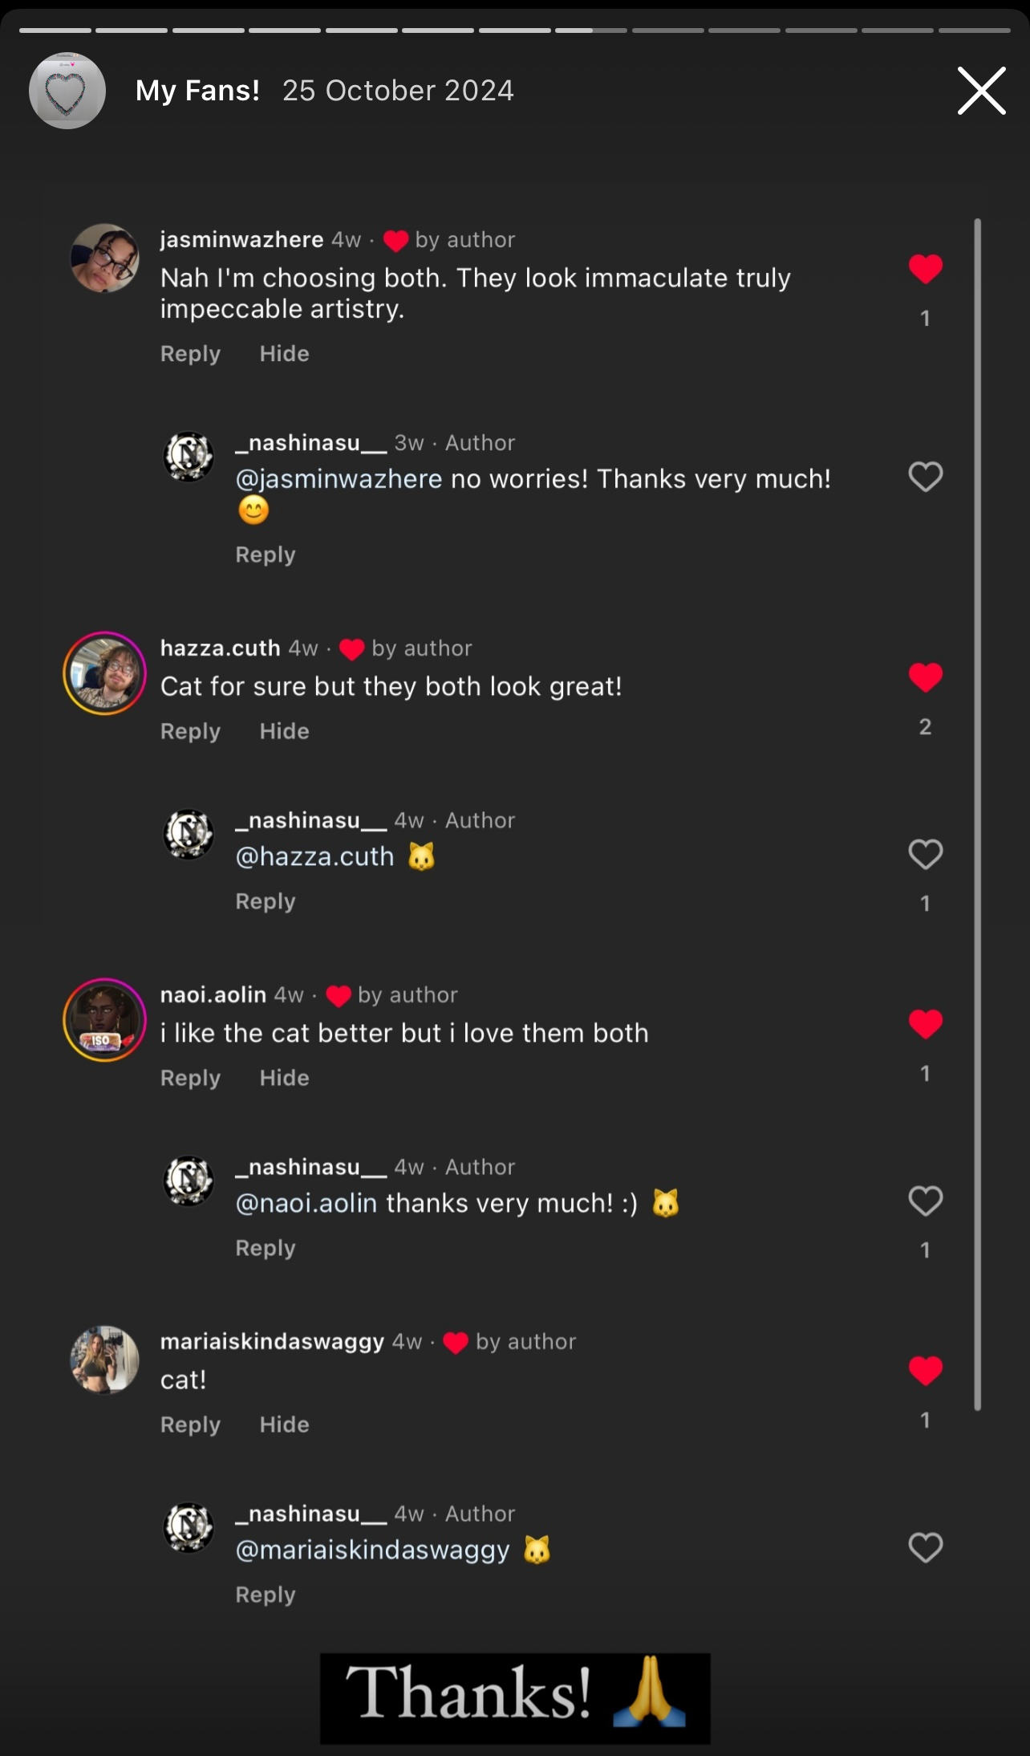Screen dimensions: 1030x1756
Task: Like _nashinasu__'s reply to jasminwazhere
Action: click(x=925, y=477)
